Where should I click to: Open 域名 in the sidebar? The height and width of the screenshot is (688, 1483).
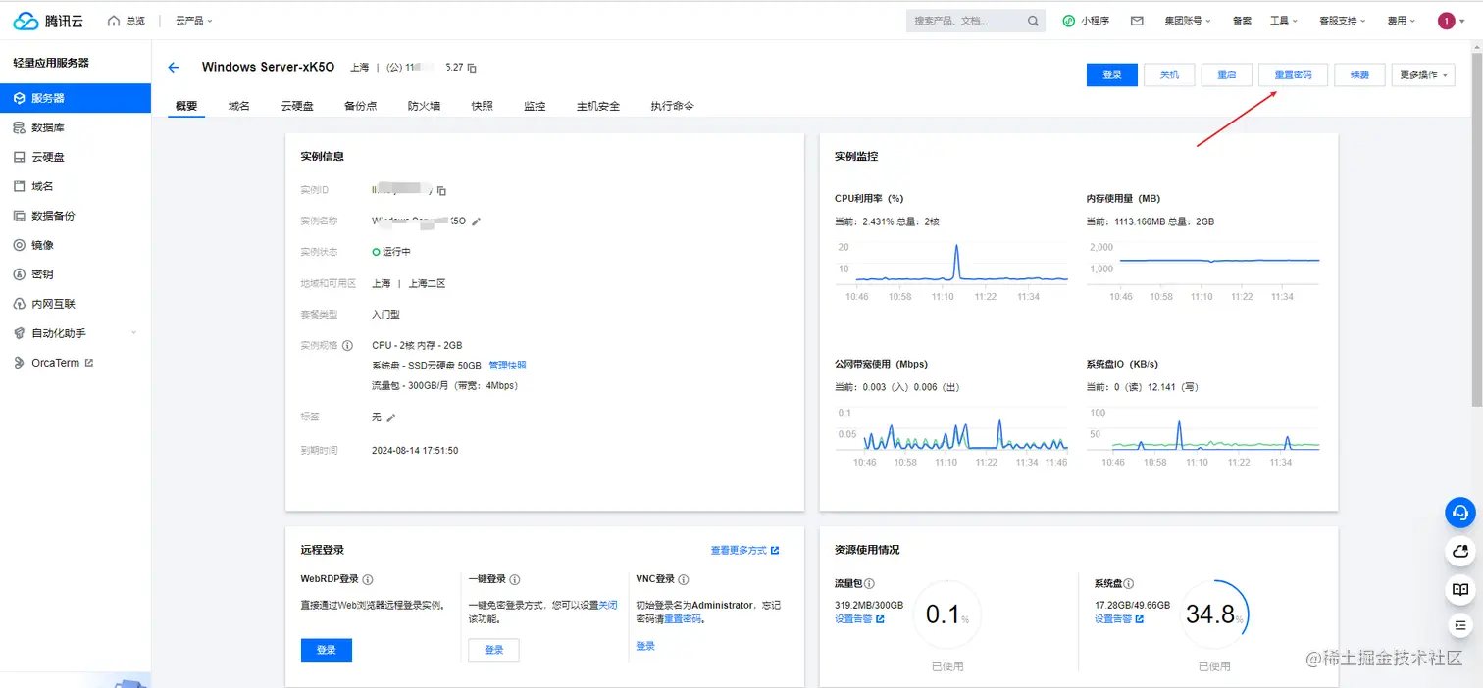click(76, 186)
